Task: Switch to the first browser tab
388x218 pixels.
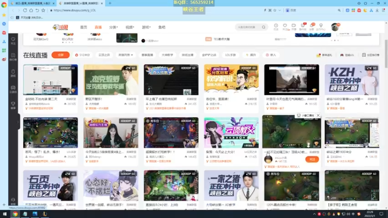Action: click(x=32, y=3)
